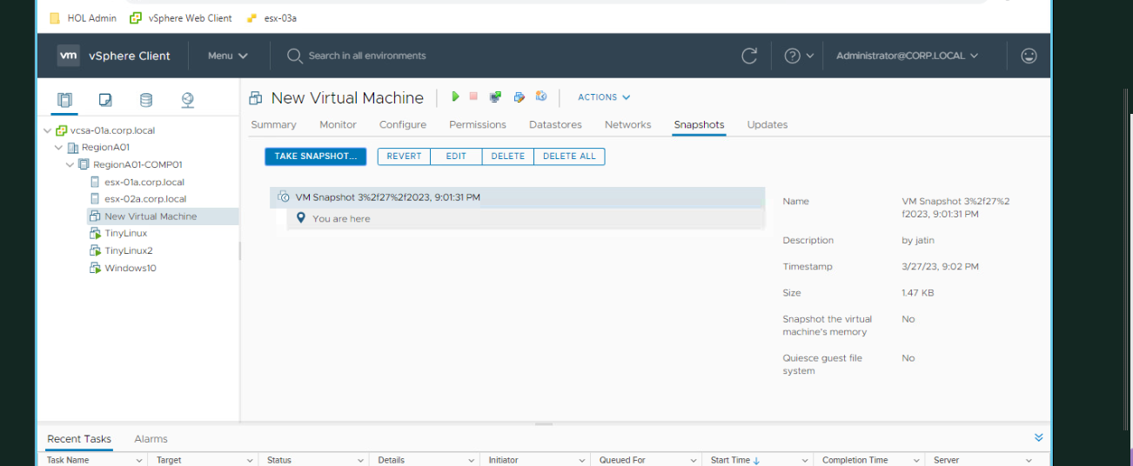
Task: Click the Completion Time column header
Action: click(x=855, y=460)
